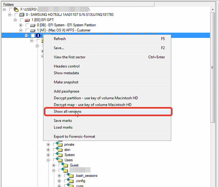Select Show all versions in context menu
This screenshot has height=187, width=219.
point(68,112)
